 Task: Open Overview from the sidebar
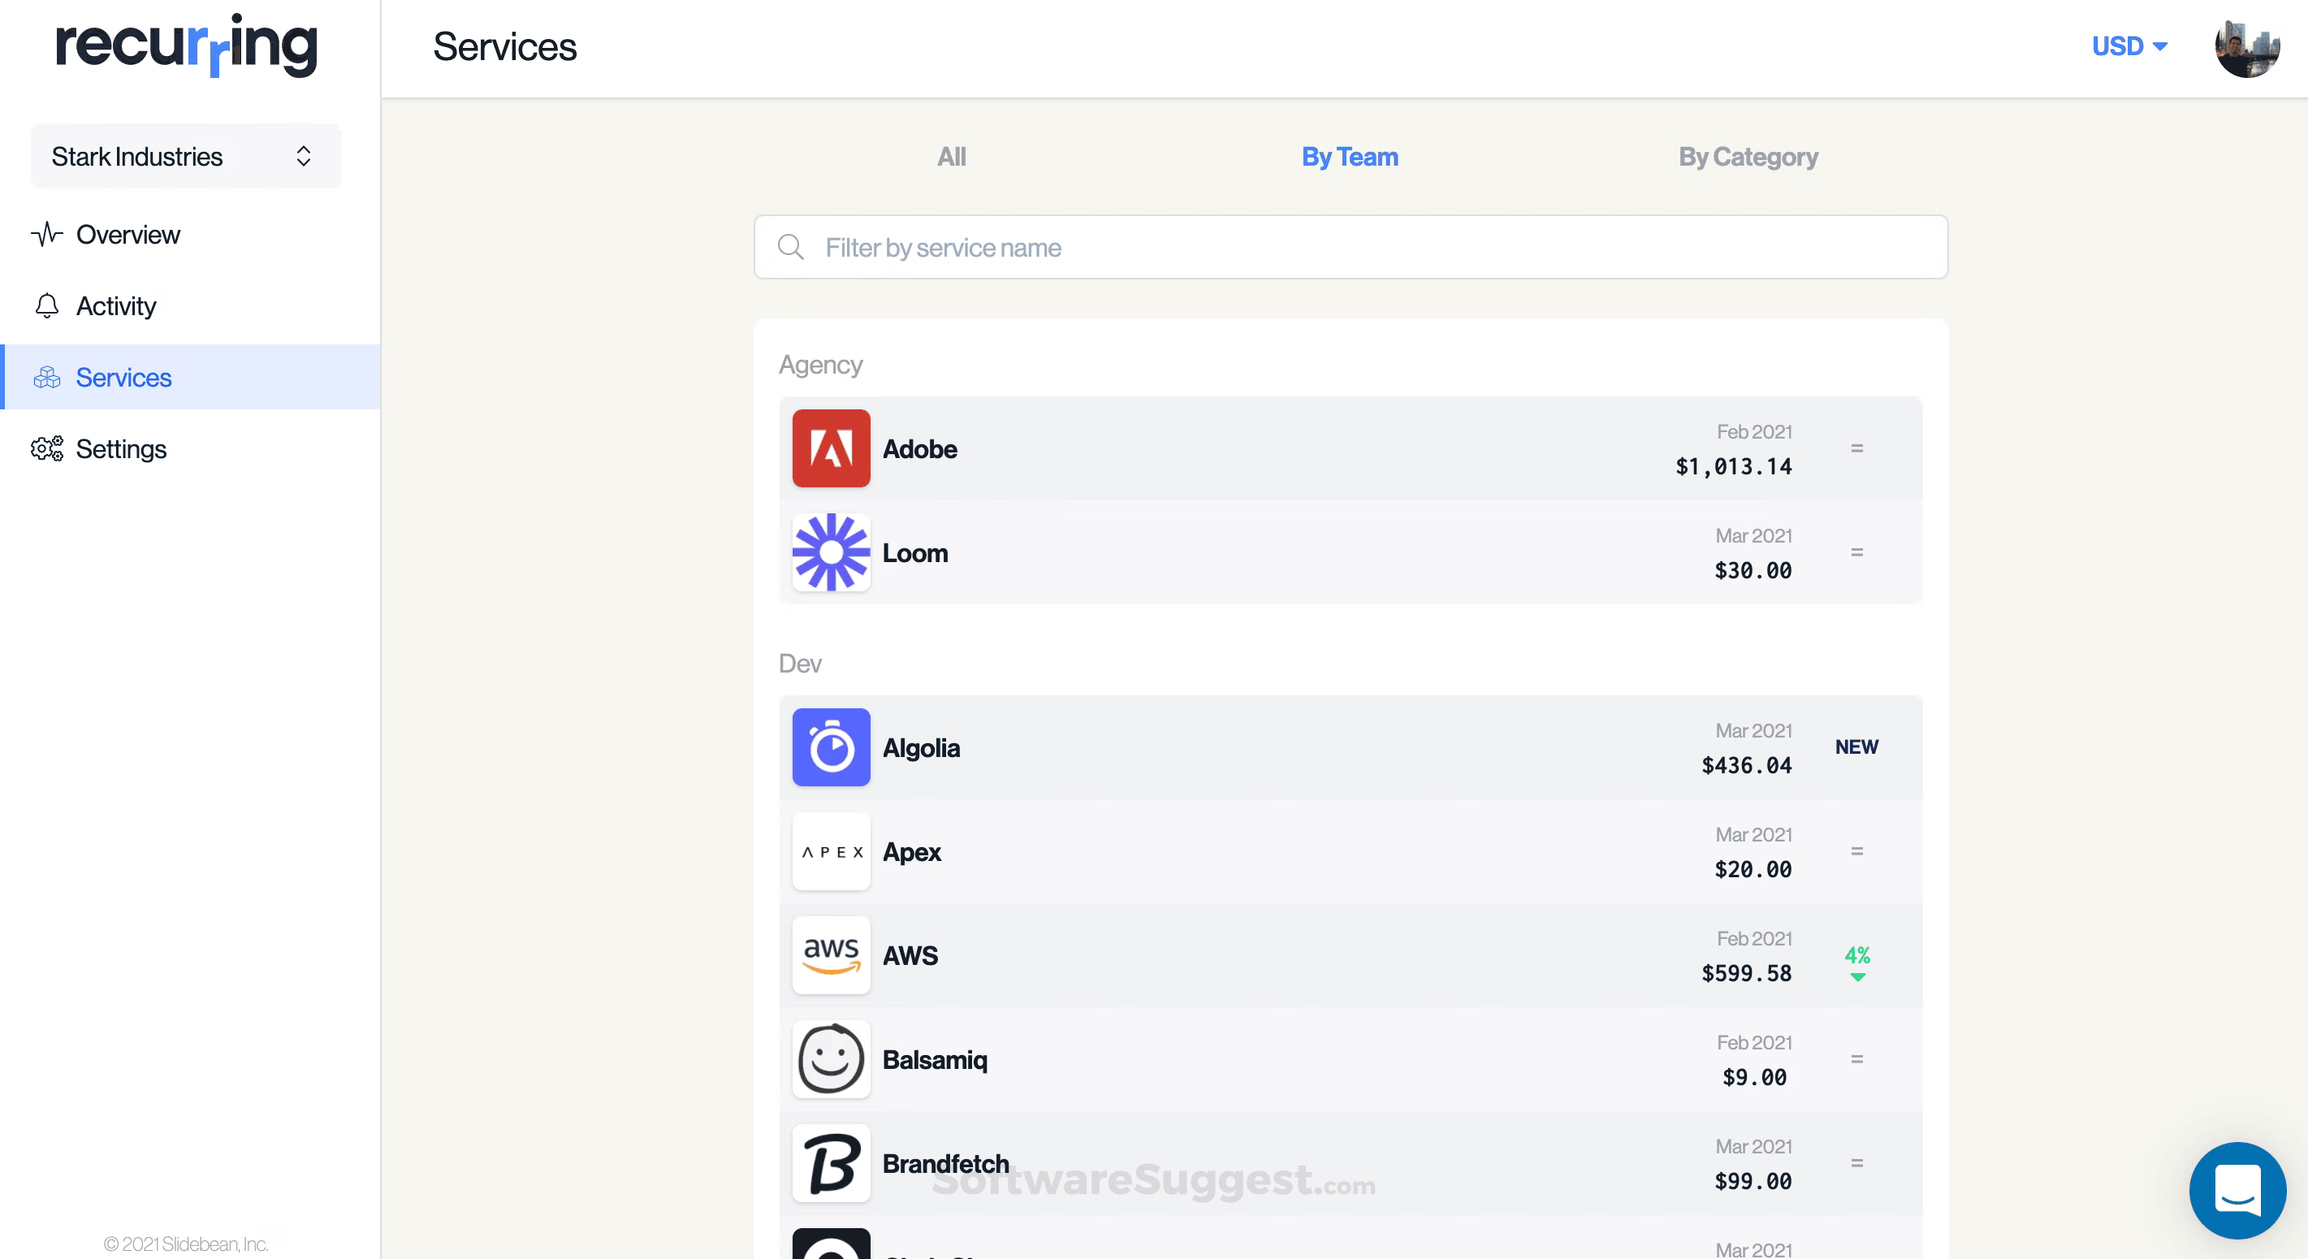[128, 234]
